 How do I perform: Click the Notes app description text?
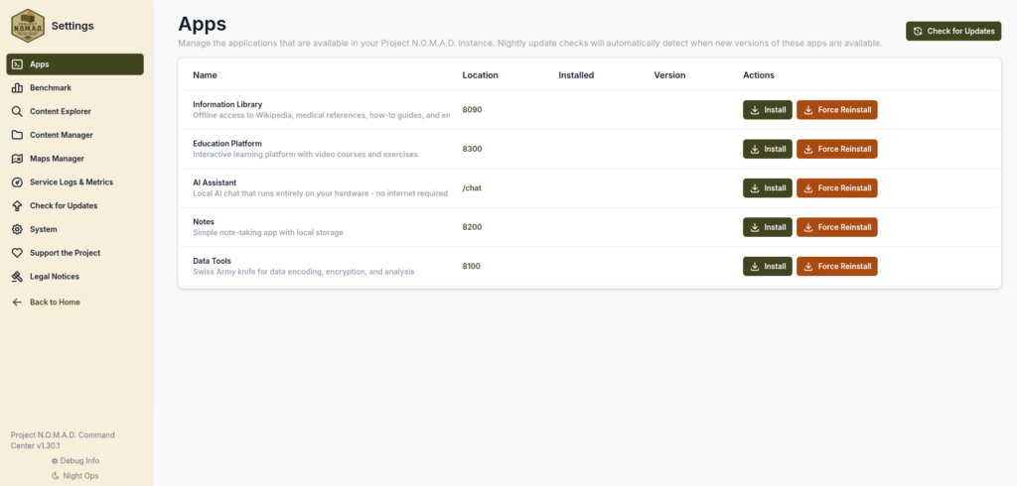(x=268, y=233)
